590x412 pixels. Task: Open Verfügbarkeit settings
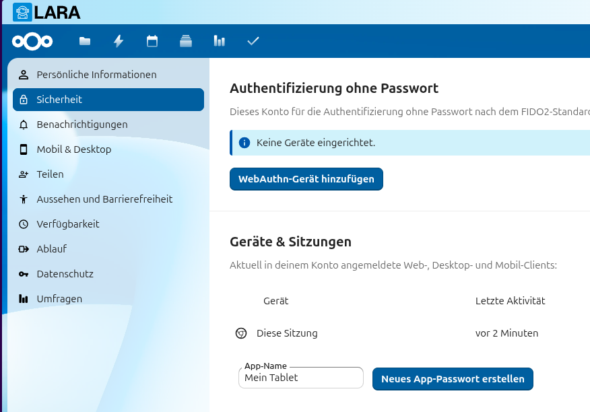(x=68, y=224)
